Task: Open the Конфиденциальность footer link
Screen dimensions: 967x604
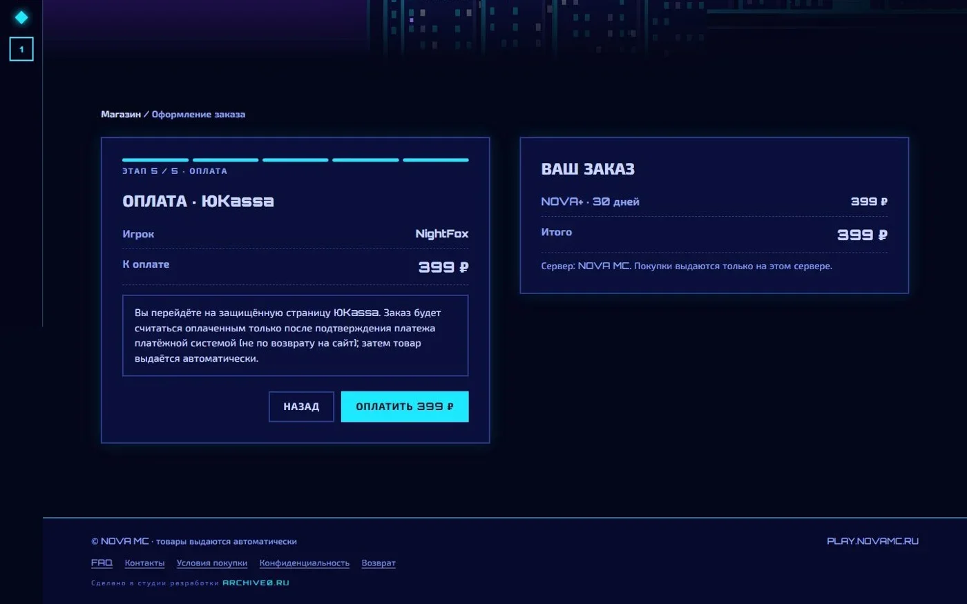Action: coord(305,563)
